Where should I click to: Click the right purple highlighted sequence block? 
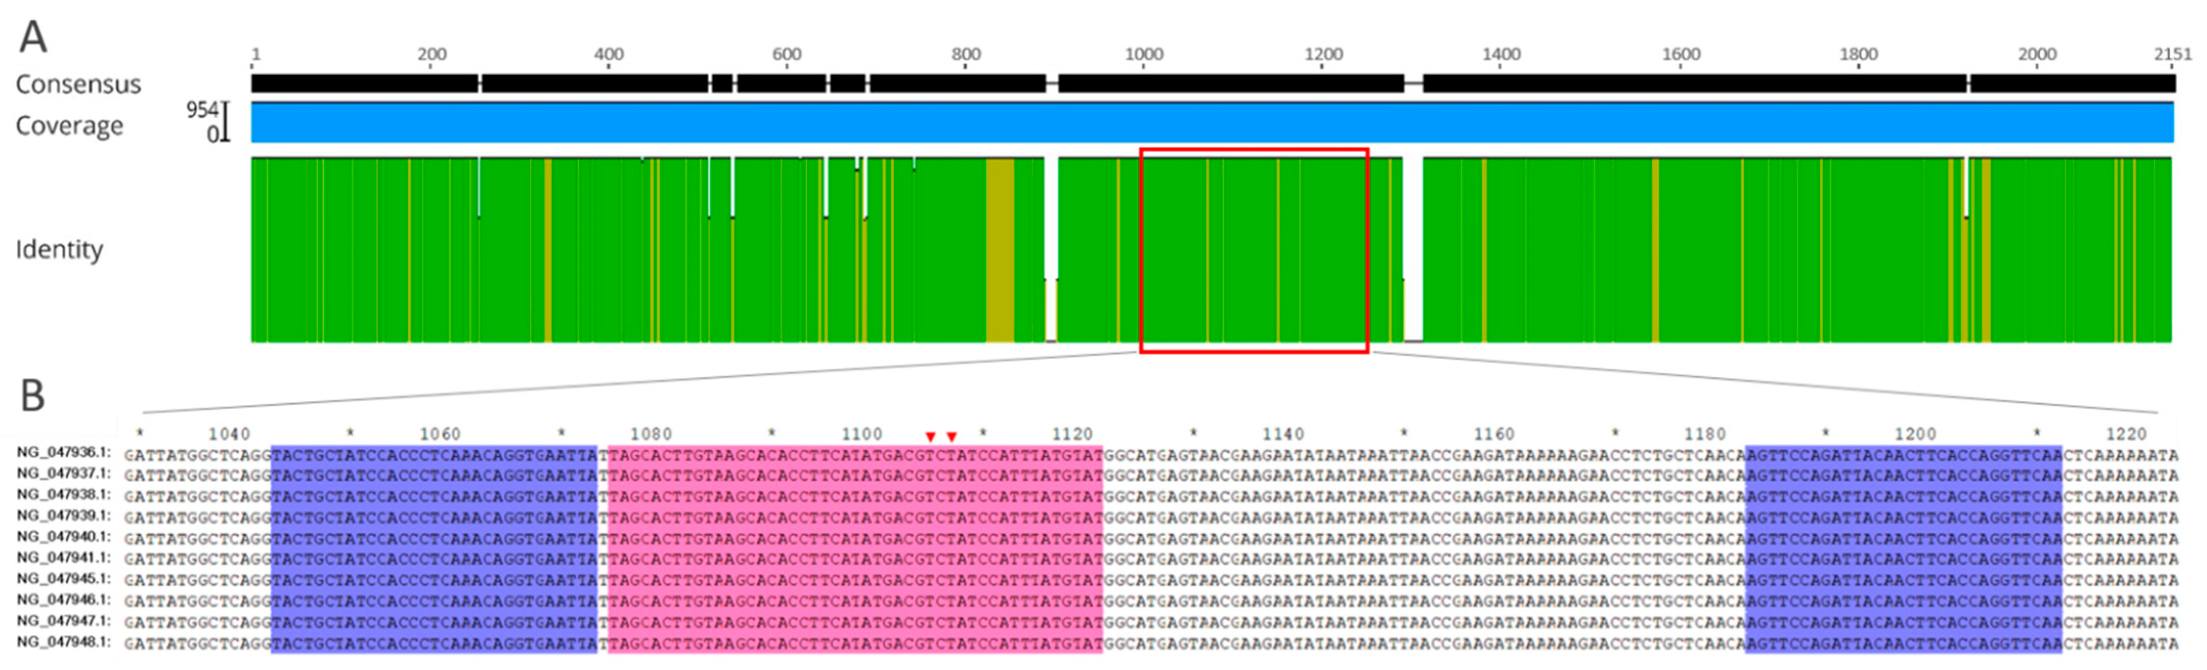coord(1903,548)
